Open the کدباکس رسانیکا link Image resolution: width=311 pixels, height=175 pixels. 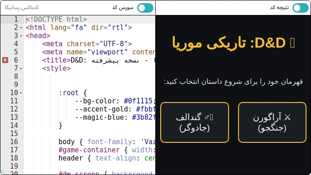click(x=22, y=8)
